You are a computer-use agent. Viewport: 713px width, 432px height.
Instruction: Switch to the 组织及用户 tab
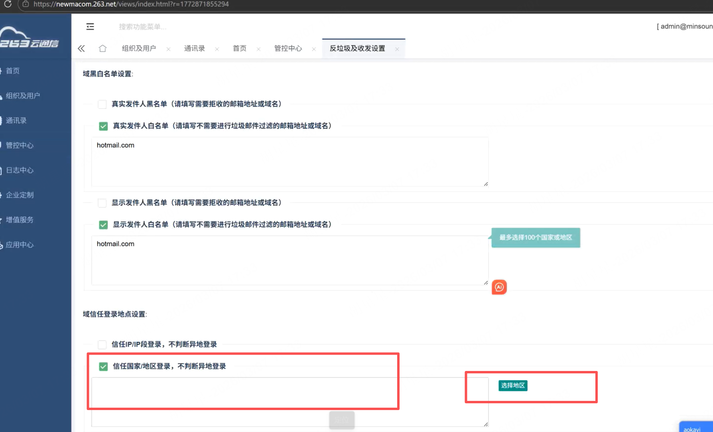click(139, 48)
